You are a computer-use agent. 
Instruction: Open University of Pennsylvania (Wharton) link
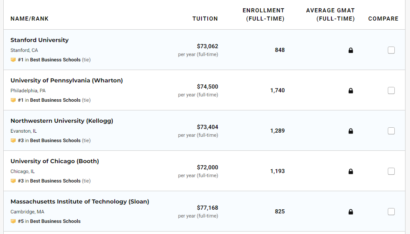pos(67,80)
